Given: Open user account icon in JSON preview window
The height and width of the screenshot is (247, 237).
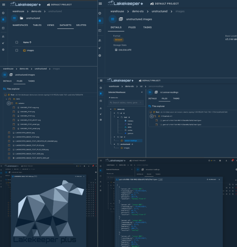Looking at the screenshot, I should [226, 161].
